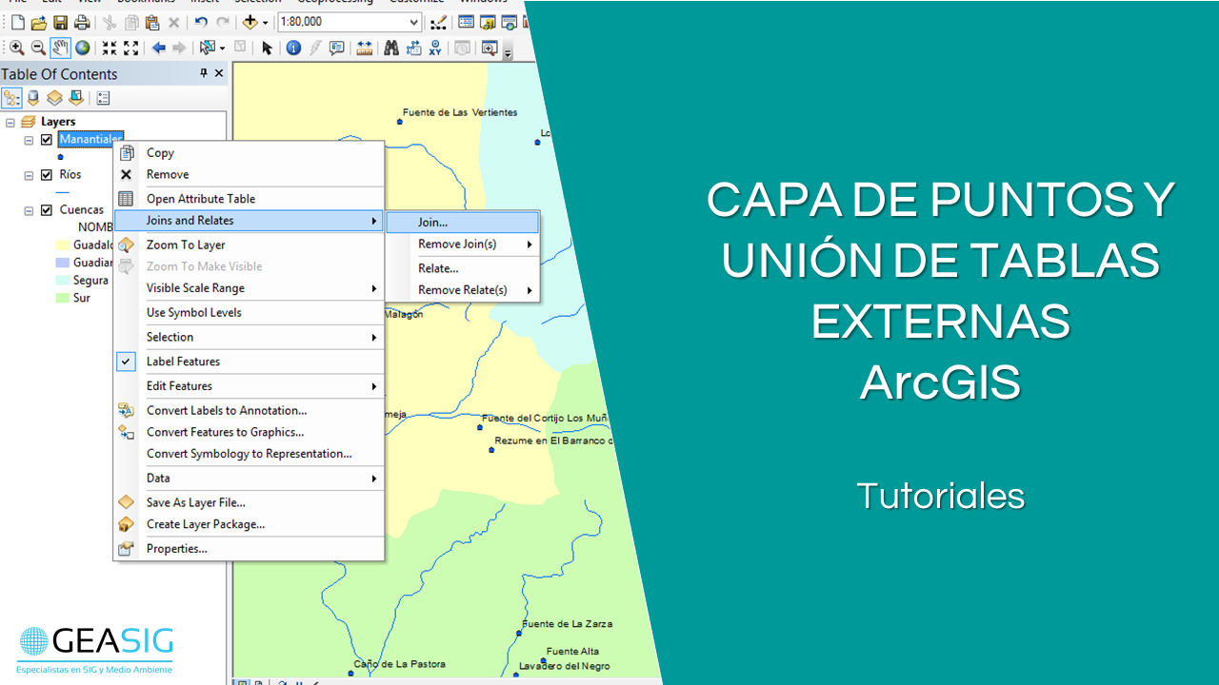Click the Fixed Zoom In icon
1219x685 pixels.
(110, 48)
